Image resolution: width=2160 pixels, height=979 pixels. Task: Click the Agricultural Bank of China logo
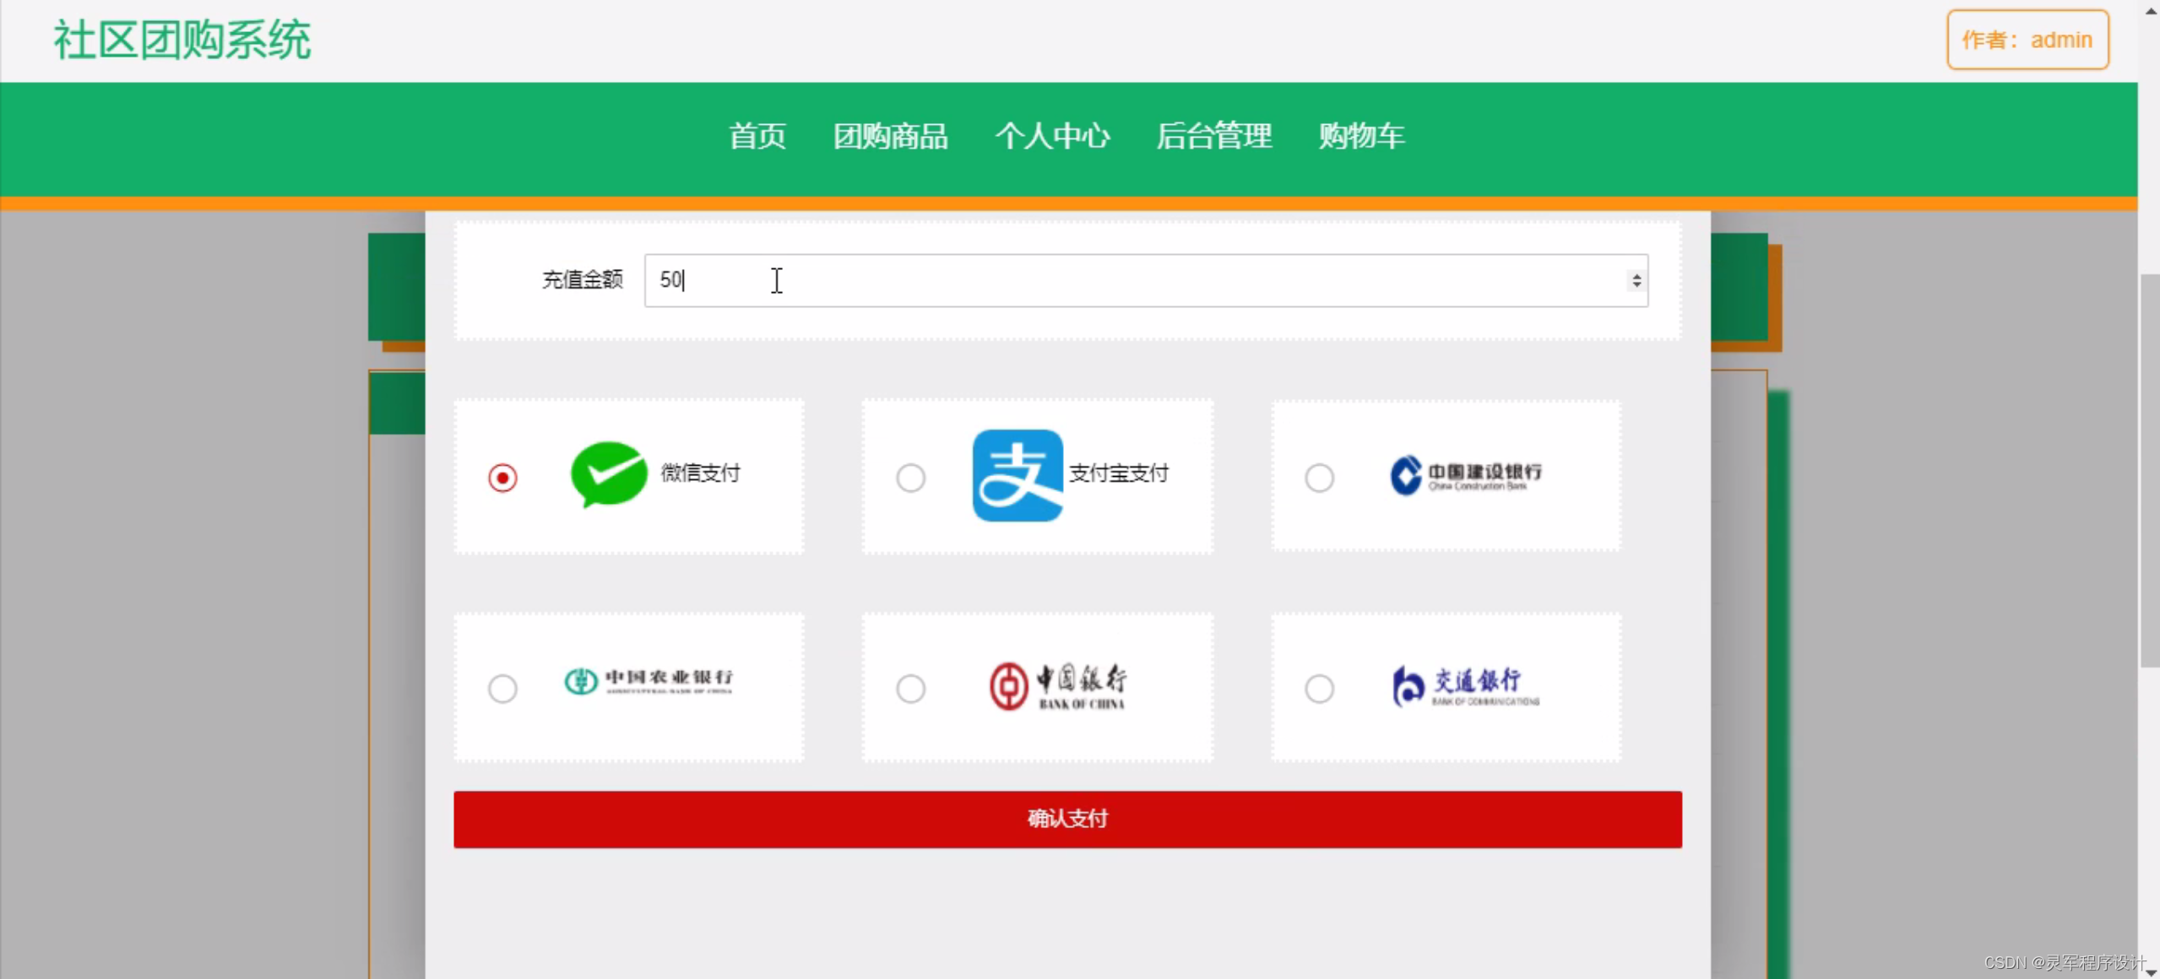click(648, 681)
